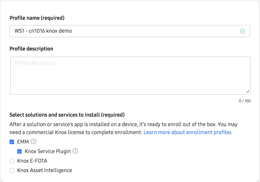Click the Knox Service Plugin label
This screenshot has height=182, width=260.
(x=48, y=151)
